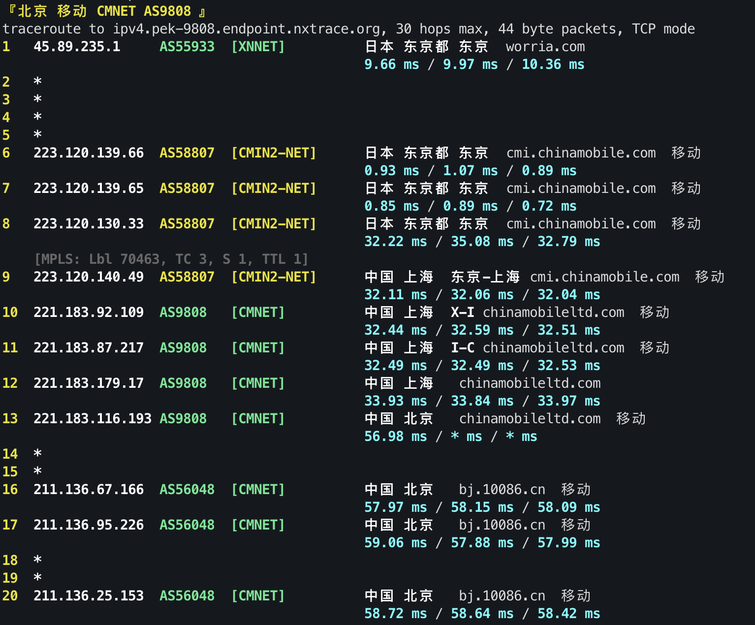Click cmi.chinamobile.com on hop 7
Image resolution: width=755 pixels, height=625 pixels.
(581, 188)
